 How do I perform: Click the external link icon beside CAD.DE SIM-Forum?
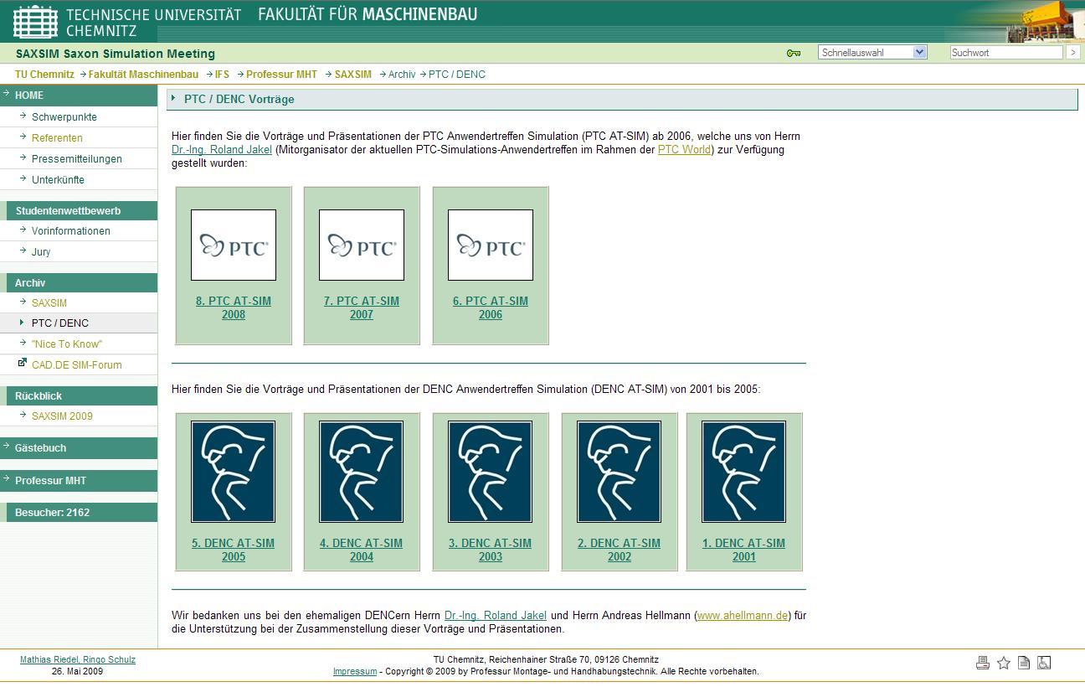point(23,363)
